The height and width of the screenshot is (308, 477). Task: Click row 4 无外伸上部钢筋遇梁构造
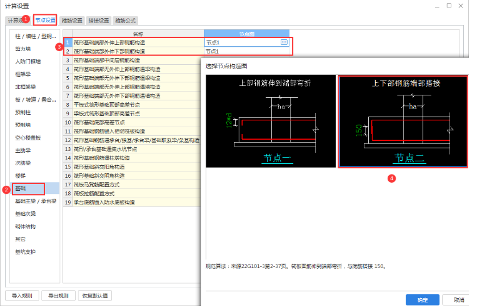136,69
